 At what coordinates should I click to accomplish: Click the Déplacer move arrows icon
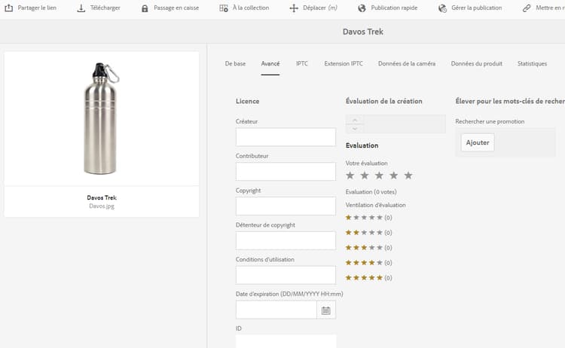tap(294, 8)
